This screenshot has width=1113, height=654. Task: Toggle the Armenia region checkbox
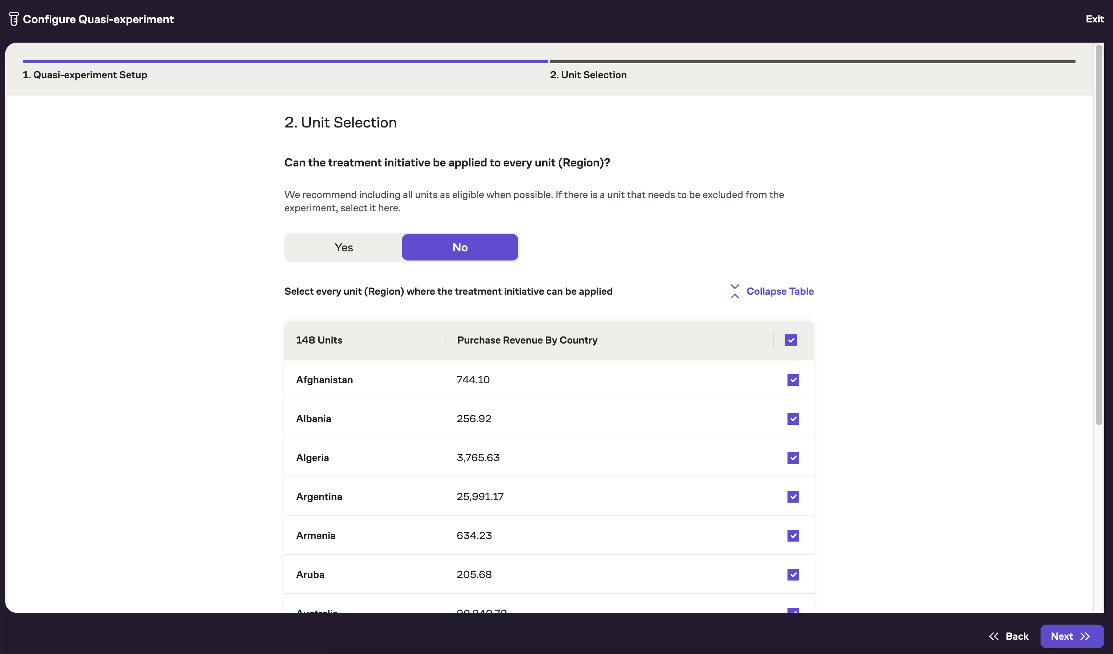pyautogui.click(x=793, y=536)
